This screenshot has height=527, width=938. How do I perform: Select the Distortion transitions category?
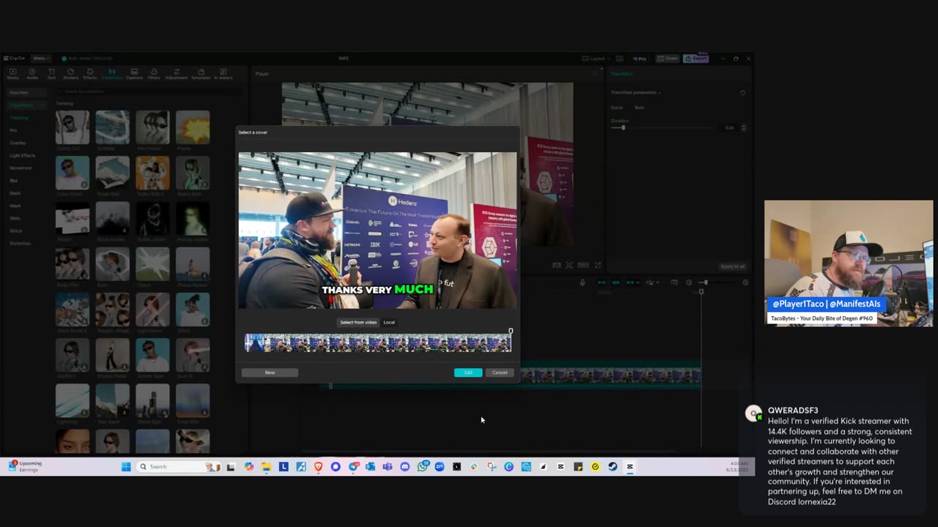(20, 243)
